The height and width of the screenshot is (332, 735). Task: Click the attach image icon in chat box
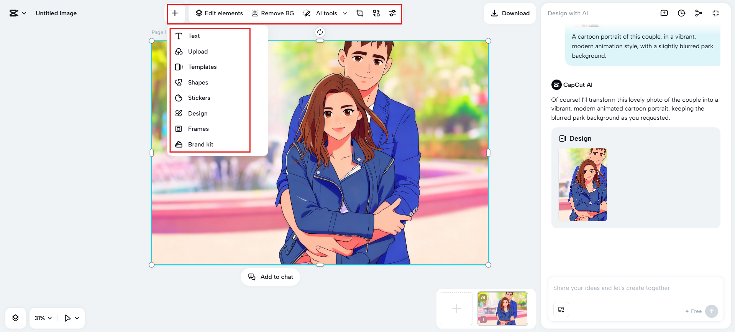(x=561, y=309)
